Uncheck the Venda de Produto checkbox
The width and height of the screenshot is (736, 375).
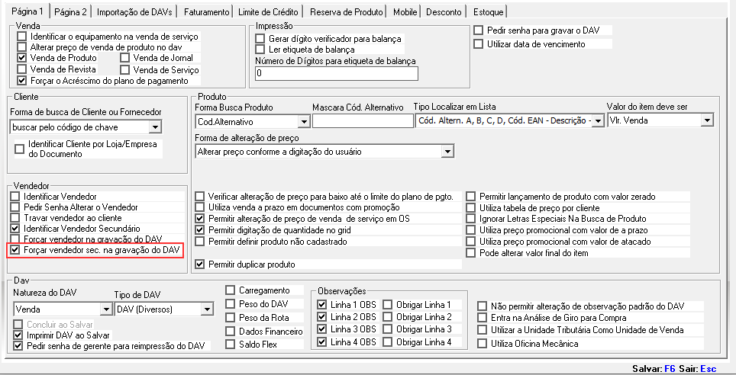21,58
